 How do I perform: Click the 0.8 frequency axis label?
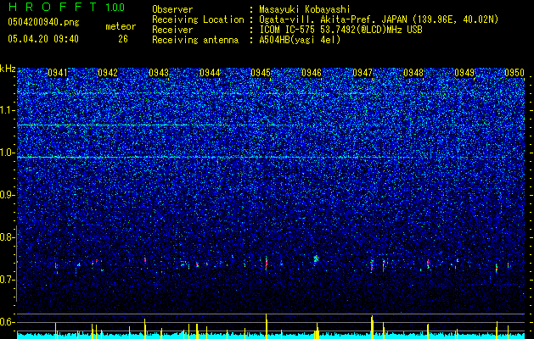[7, 237]
